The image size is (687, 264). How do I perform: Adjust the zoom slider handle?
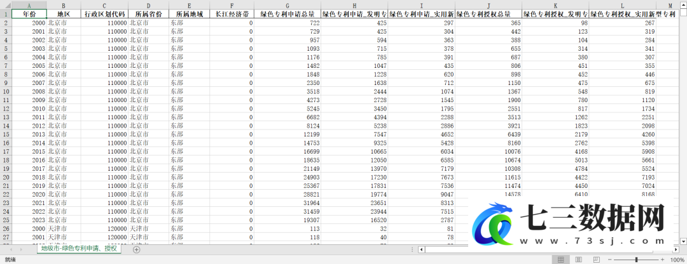click(637, 260)
